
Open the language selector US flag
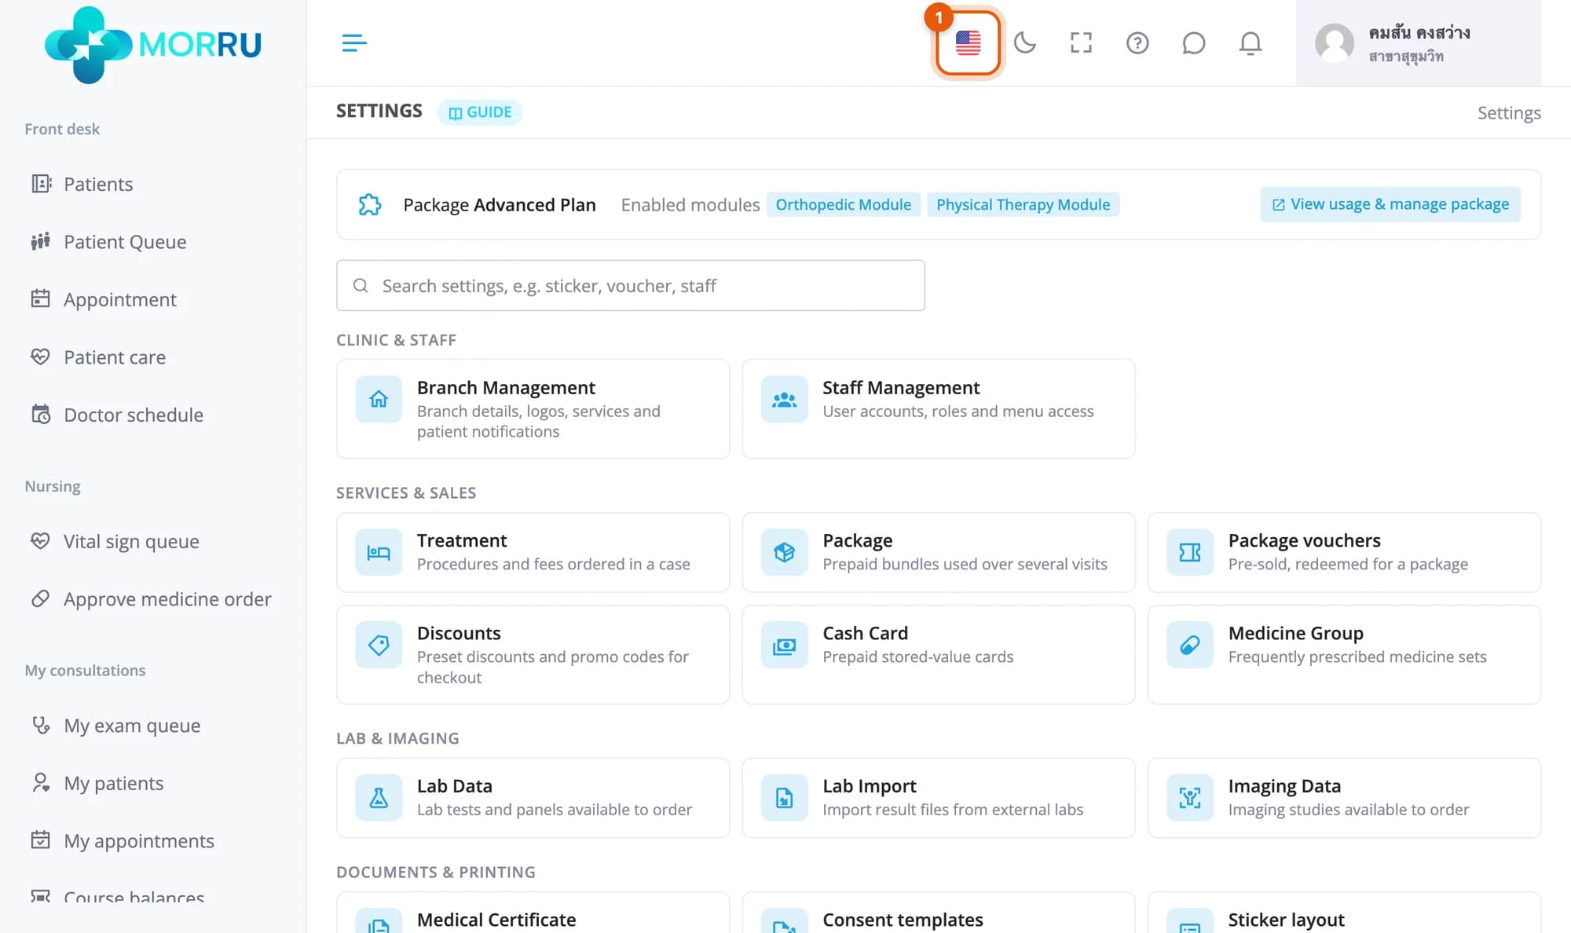(x=968, y=42)
